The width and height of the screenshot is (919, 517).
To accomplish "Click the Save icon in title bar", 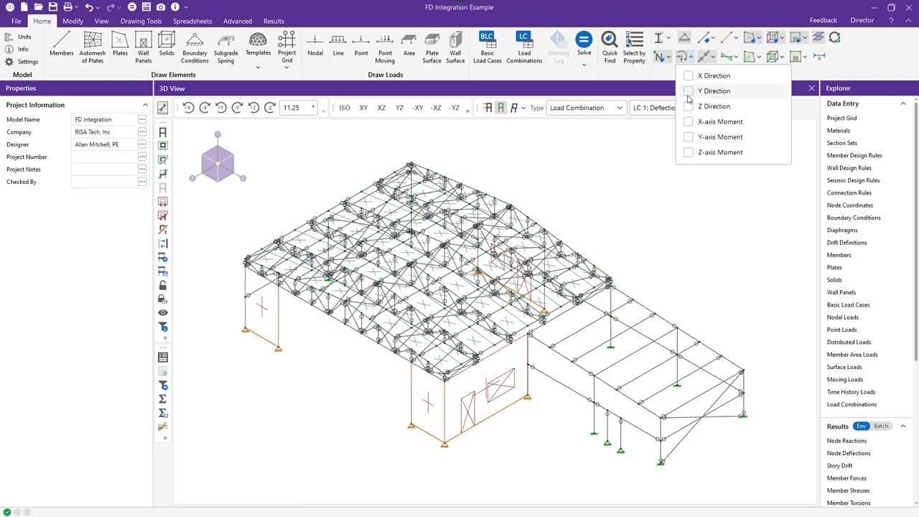I will 52,7.
